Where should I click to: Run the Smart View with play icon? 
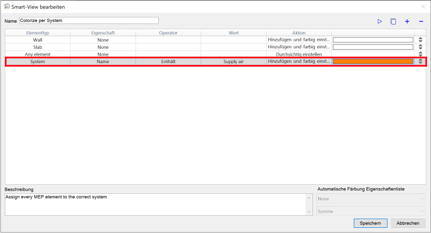click(x=379, y=21)
